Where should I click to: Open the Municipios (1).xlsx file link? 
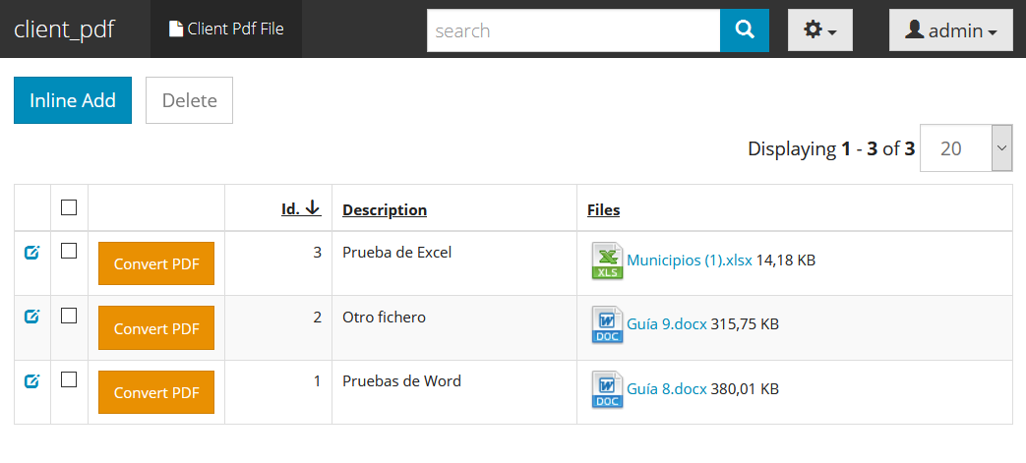[x=690, y=260]
